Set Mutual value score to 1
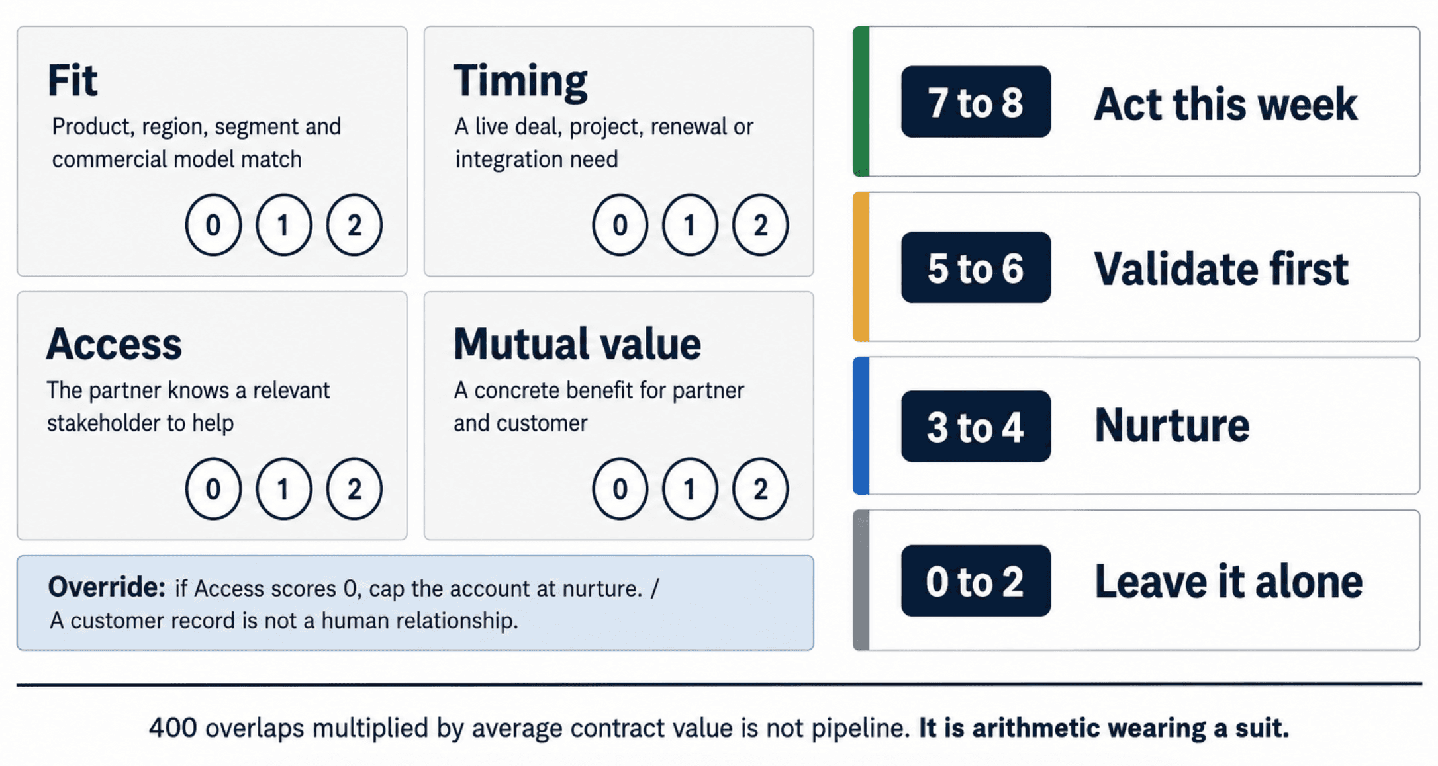Screen dimensions: 1438x766 (x=690, y=489)
